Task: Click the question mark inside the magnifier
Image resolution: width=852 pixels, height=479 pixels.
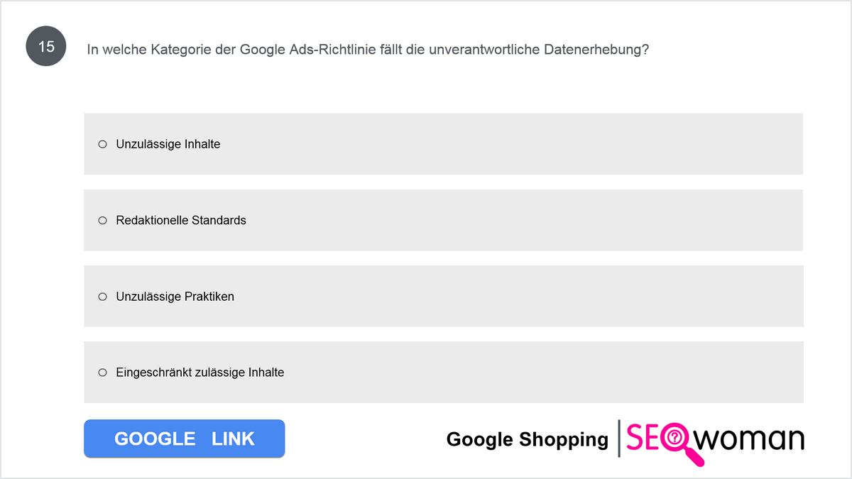Action: pyautogui.click(x=674, y=437)
